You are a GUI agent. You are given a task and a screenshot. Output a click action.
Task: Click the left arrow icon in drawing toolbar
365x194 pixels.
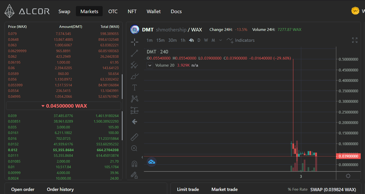point(135,122)
